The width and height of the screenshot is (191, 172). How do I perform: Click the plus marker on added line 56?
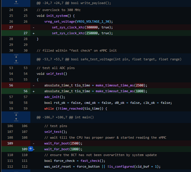34,91
